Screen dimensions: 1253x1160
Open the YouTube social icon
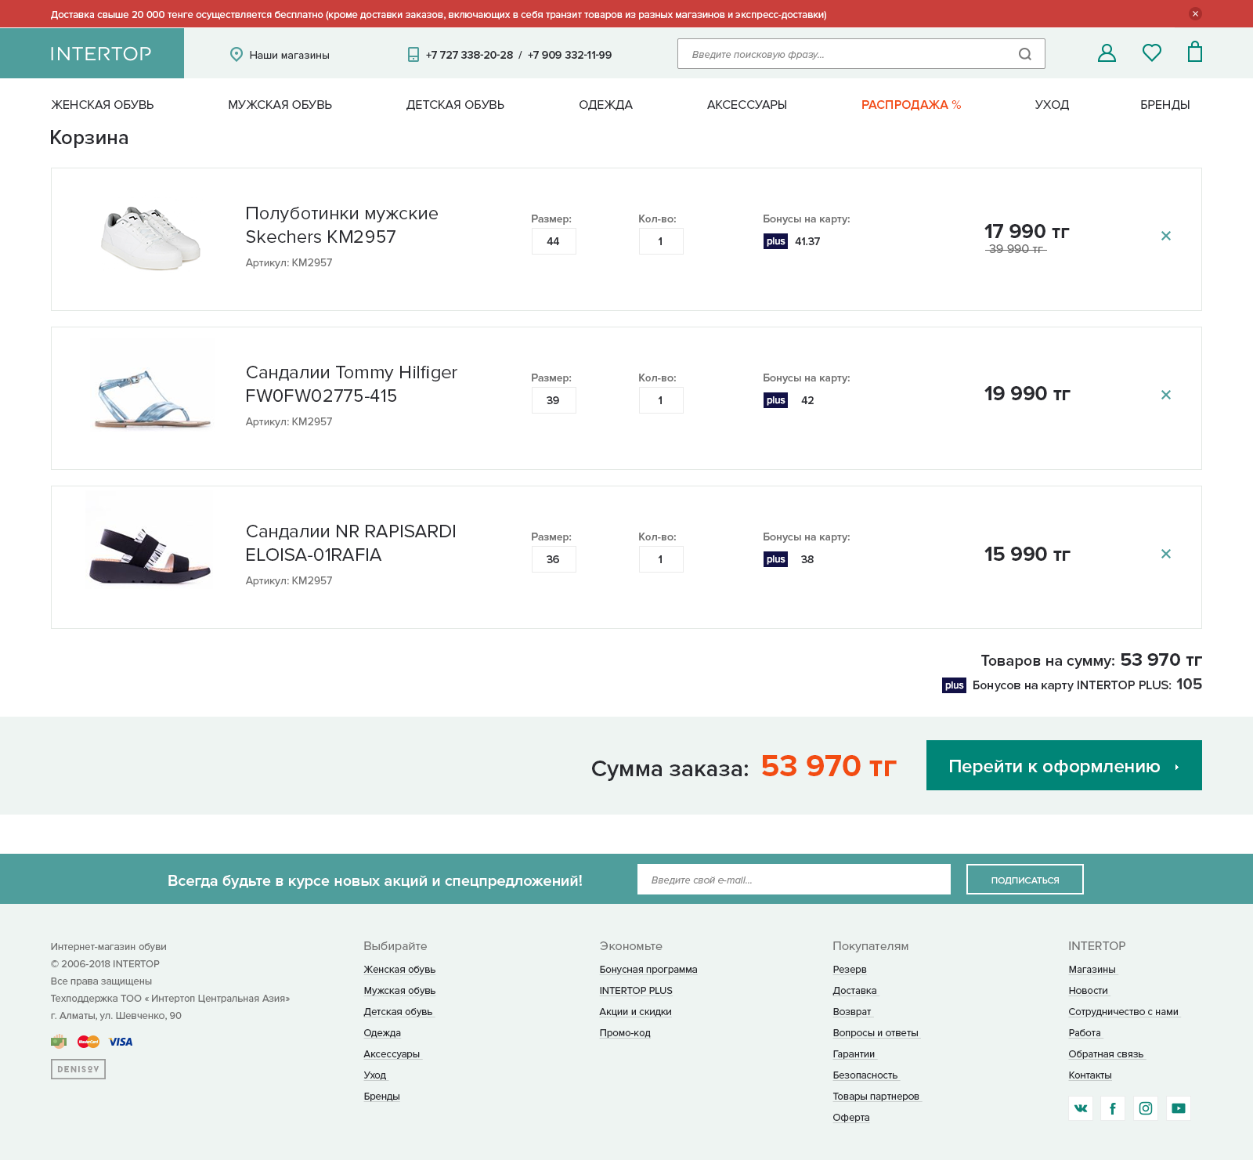coord(1179,1108)
